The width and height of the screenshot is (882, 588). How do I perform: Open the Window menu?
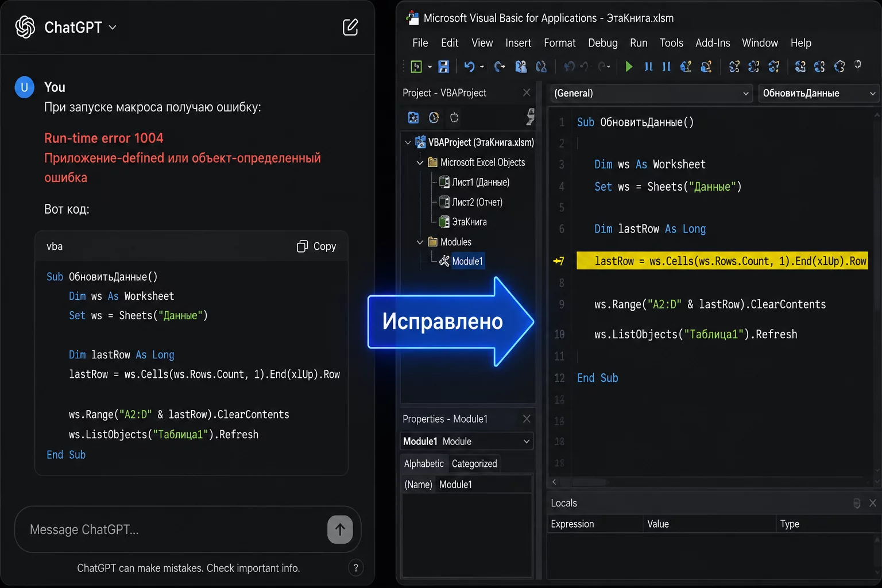click(x=760, y=43)
